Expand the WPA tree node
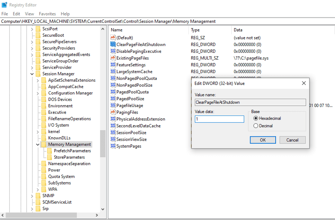The height and width of the screenshot is (220, 335). pos(38,189)
